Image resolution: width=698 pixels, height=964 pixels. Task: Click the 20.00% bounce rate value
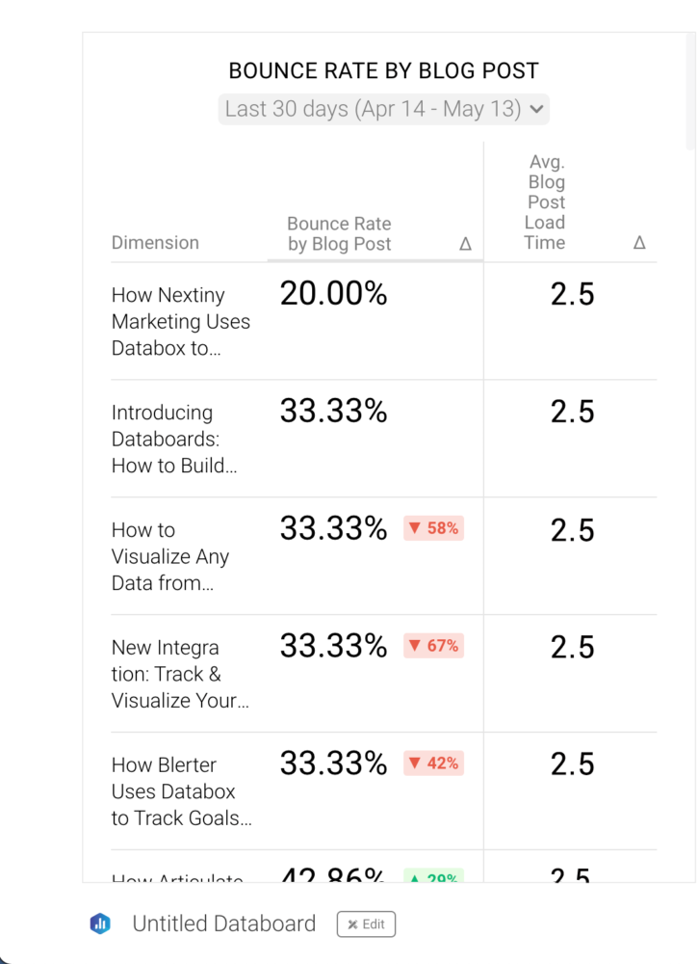[333, 294]
